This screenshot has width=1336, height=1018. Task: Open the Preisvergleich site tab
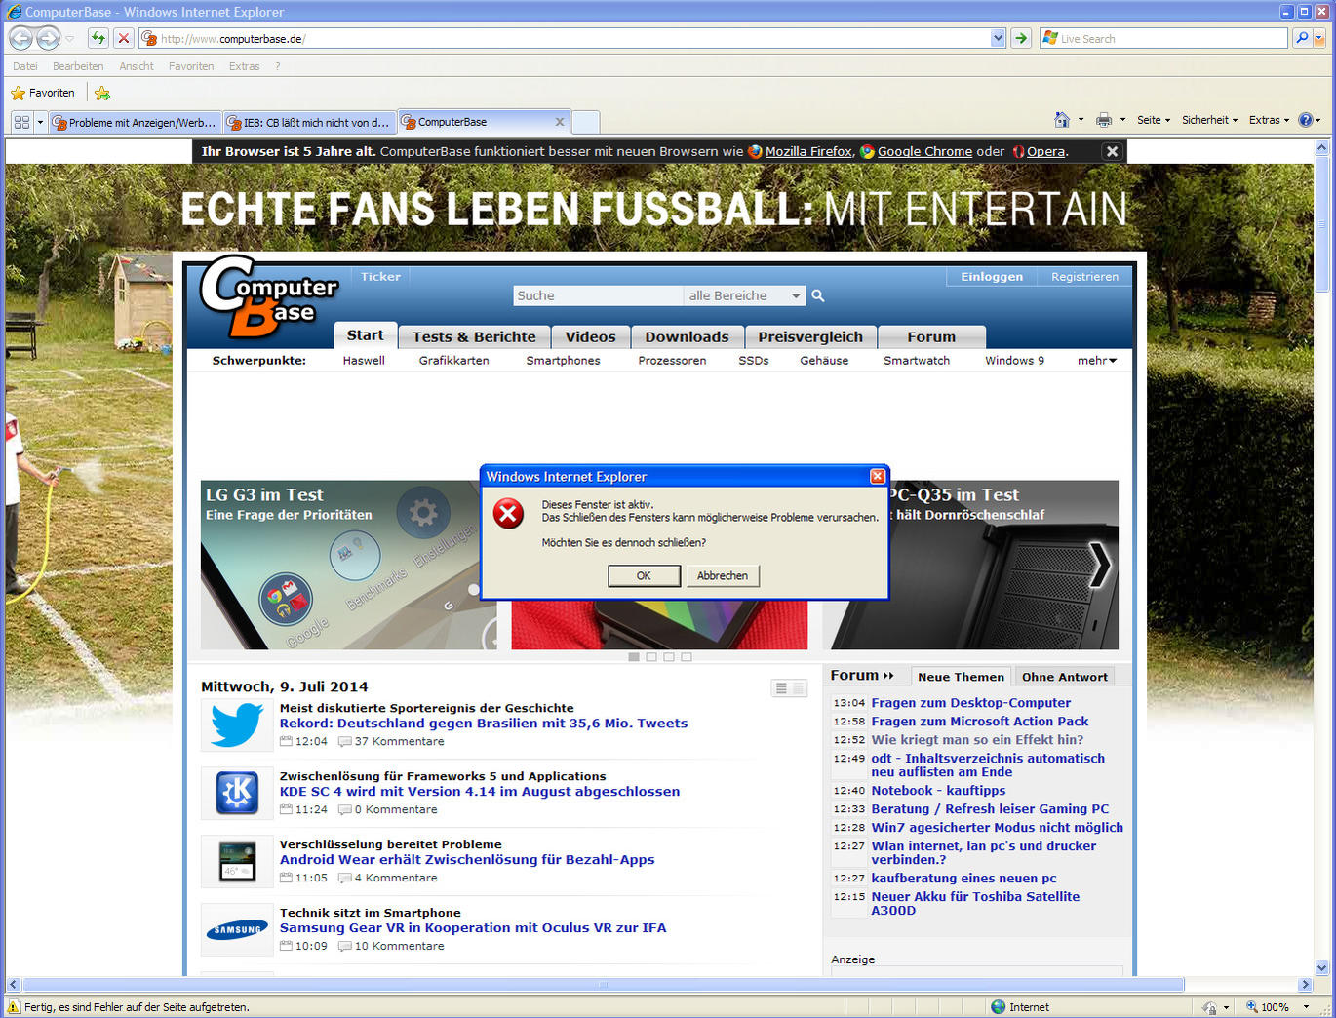click(x=810, y=336)
